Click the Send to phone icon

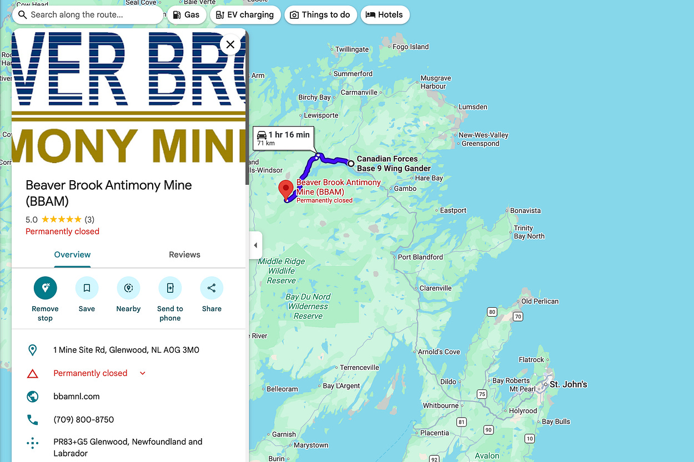point(170,288)
